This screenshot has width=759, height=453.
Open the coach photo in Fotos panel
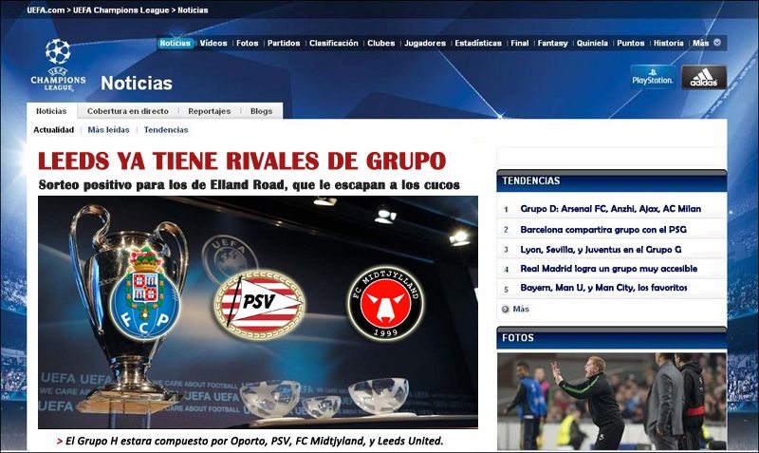pos(612,401)
